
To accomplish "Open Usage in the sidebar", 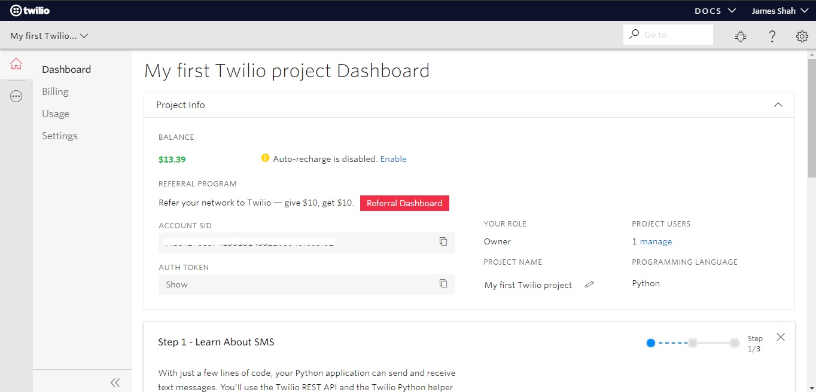I will click(x=56, y=114).
